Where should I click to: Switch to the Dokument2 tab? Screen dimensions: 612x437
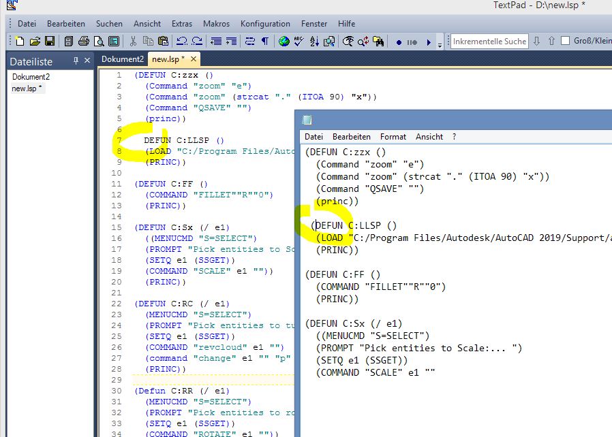[123, 59]
